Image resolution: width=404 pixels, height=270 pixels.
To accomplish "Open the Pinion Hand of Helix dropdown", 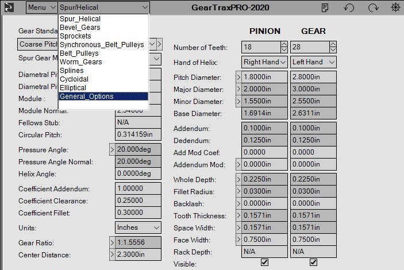I will 264,62.
